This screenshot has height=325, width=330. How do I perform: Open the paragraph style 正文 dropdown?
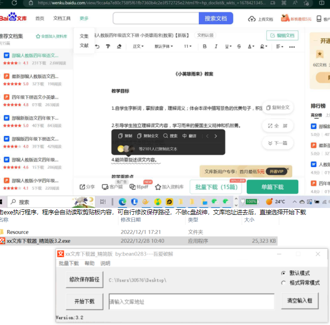click(138, 46)
